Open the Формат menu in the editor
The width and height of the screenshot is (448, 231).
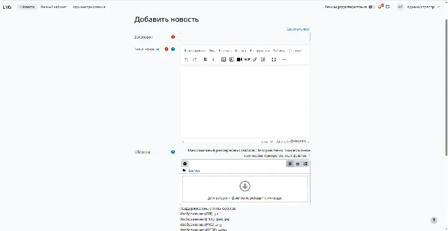click(x=241, y=51)
